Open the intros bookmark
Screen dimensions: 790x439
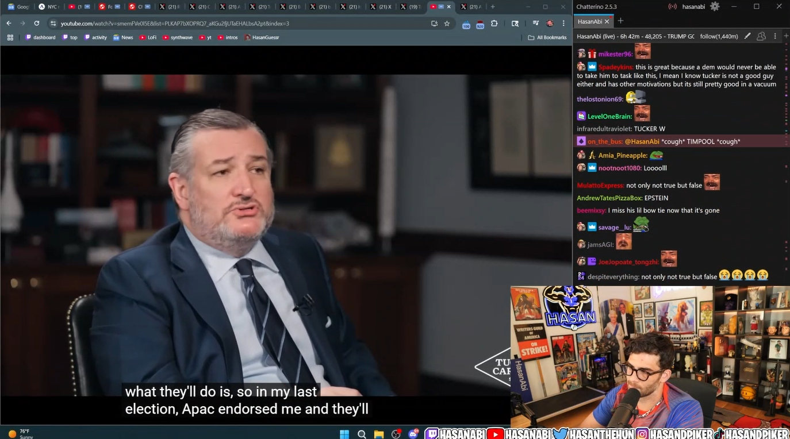click(228, 37)
